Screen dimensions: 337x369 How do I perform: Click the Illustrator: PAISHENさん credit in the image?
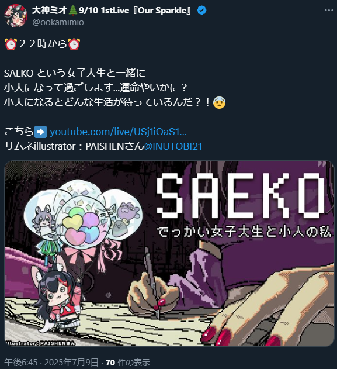(40, 343)
